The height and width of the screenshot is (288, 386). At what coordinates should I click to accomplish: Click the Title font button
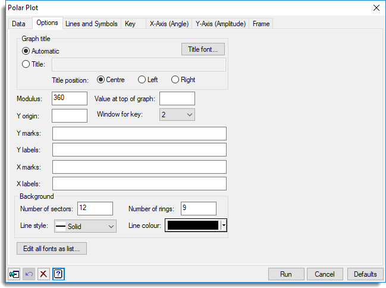pyautogui.click(x=203, y=49)
